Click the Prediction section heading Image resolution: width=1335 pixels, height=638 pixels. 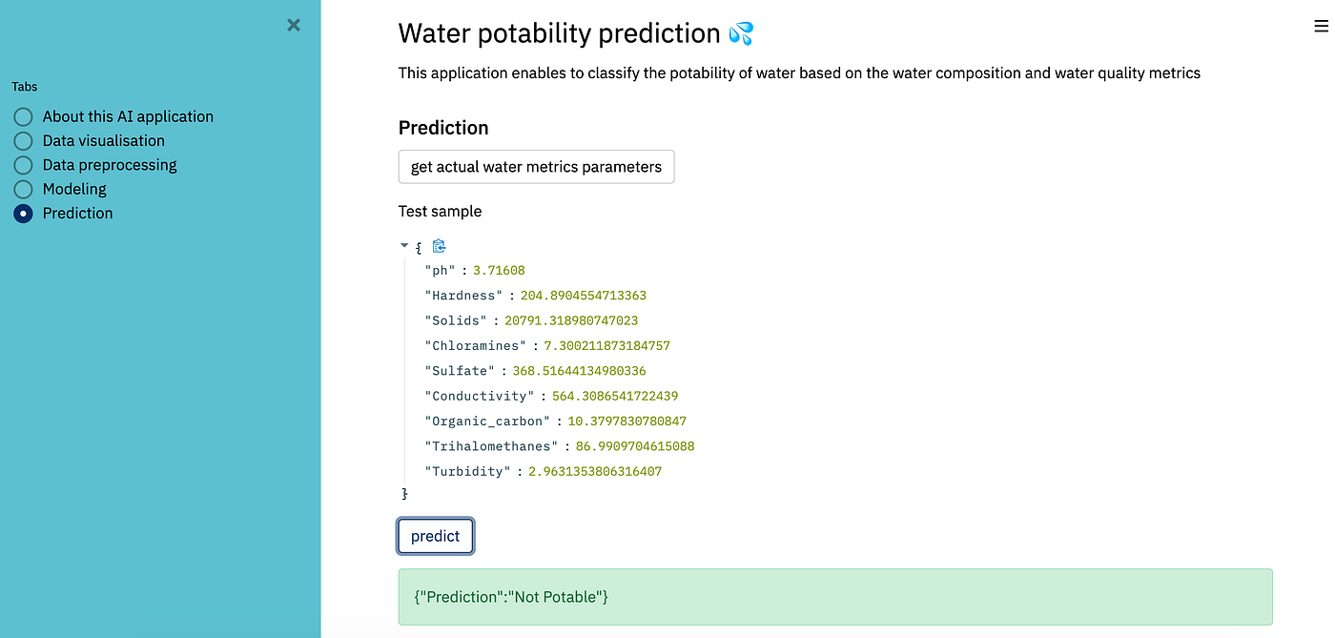tap(443, 128)
